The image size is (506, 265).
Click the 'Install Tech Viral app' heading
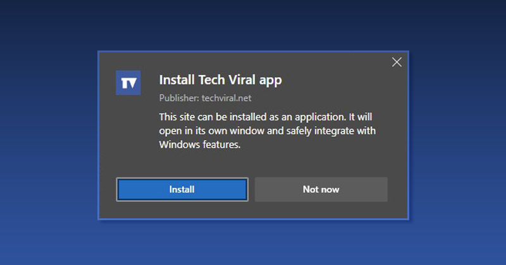click(220, 80)
